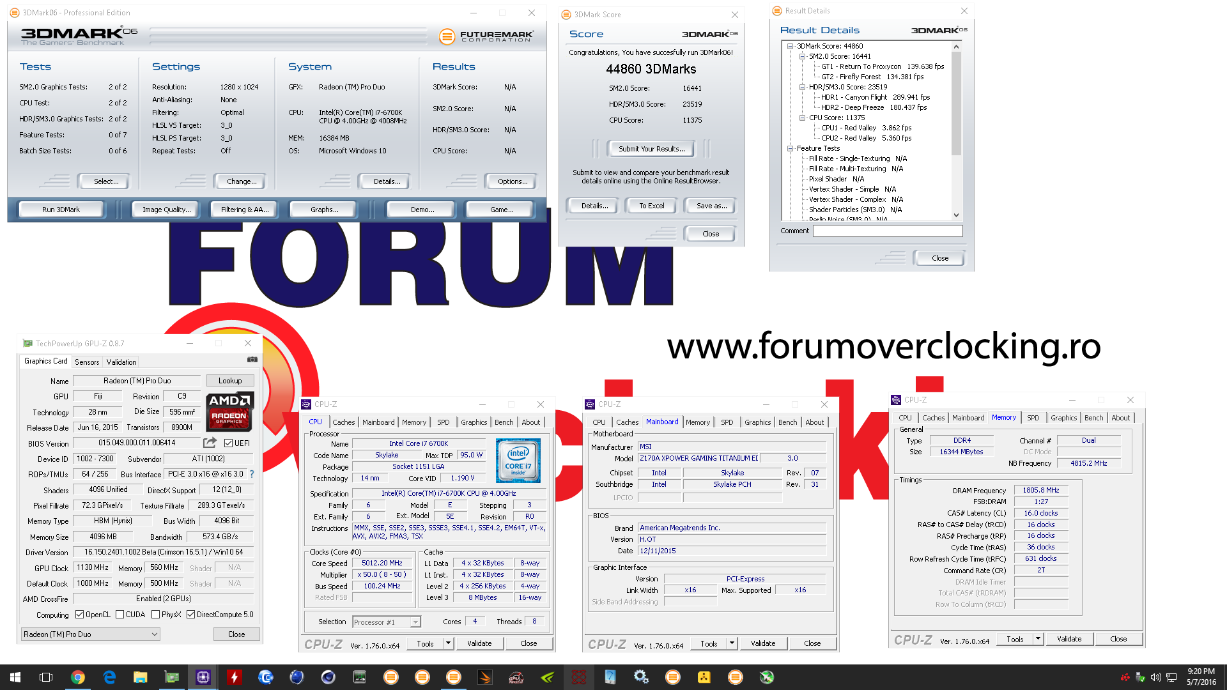The width and height of the screenshot is (1227, 690).
Task: Open Tools dropdown arrow in CPU-Z Mainboard window
Action: pos(732,643)
